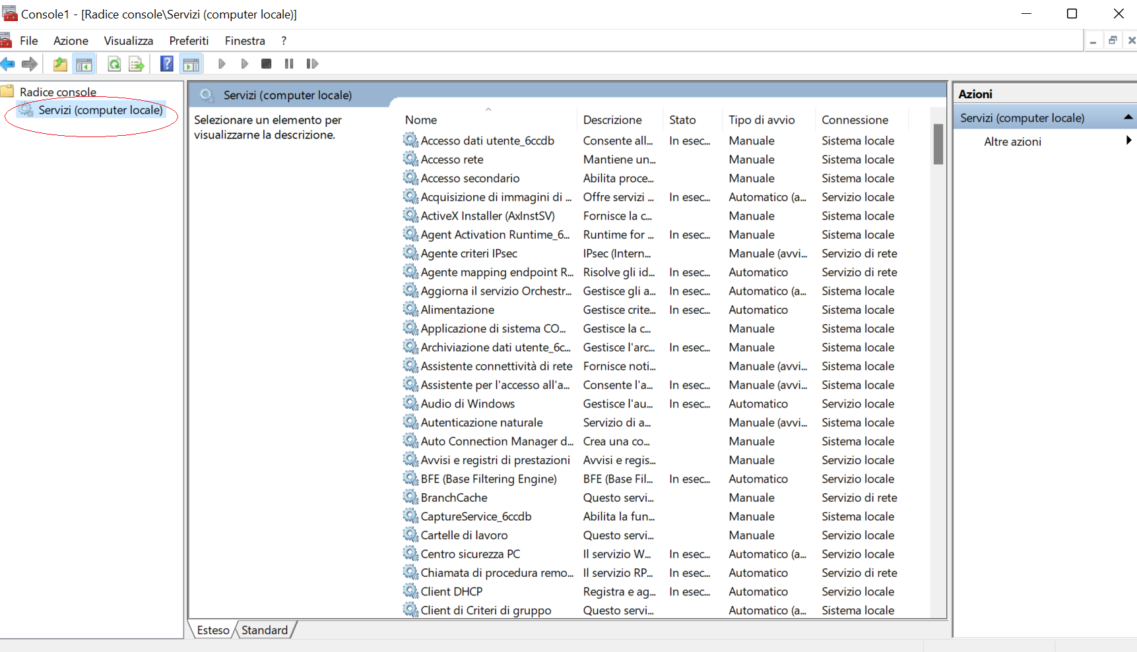This screenshot has width=1137, height=652.
Task: Click the Console1 app icon in title bar
Action: [9, 13]
